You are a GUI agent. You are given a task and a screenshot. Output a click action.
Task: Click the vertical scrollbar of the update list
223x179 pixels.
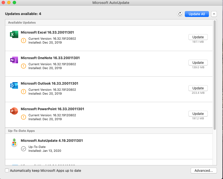coord(215,75)
